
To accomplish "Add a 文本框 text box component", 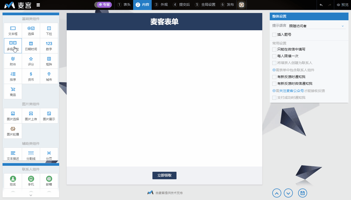I will (13, 30).
